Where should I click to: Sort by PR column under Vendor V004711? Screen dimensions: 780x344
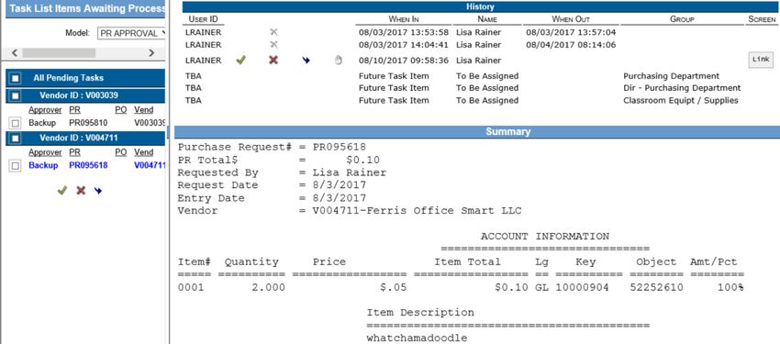coord(74,152)
